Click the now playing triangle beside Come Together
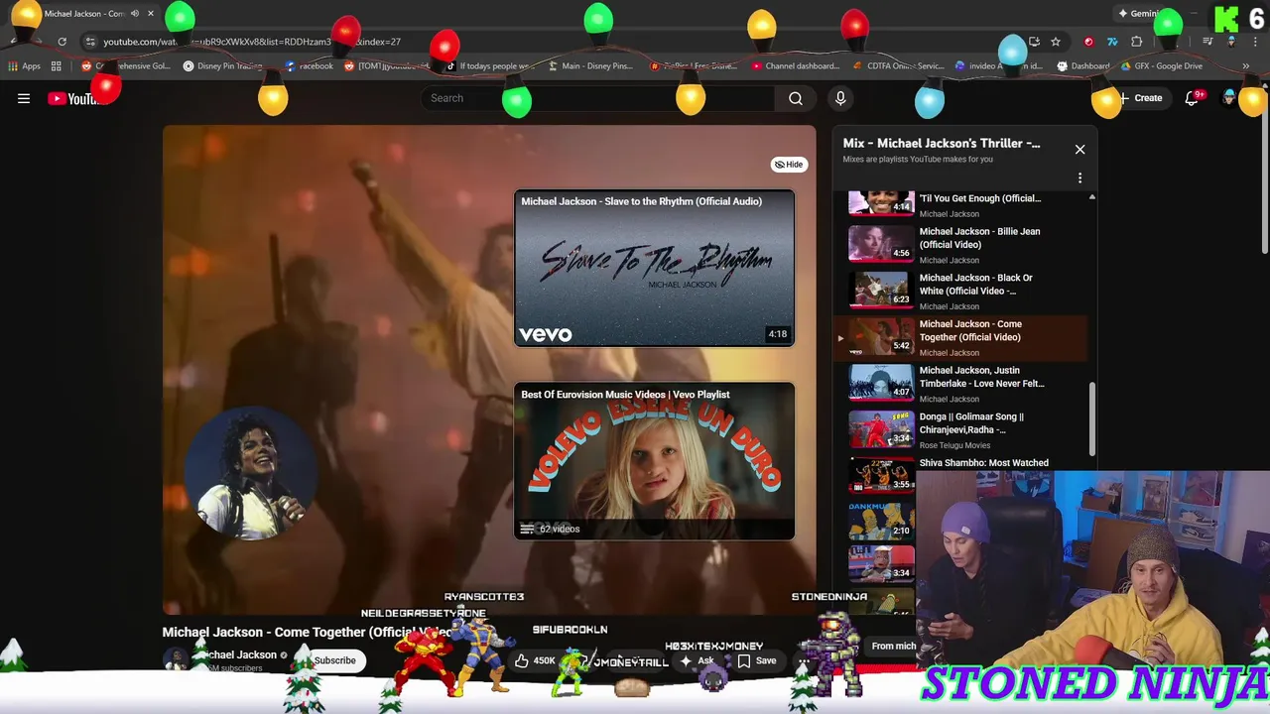 [x=840, y=338]
